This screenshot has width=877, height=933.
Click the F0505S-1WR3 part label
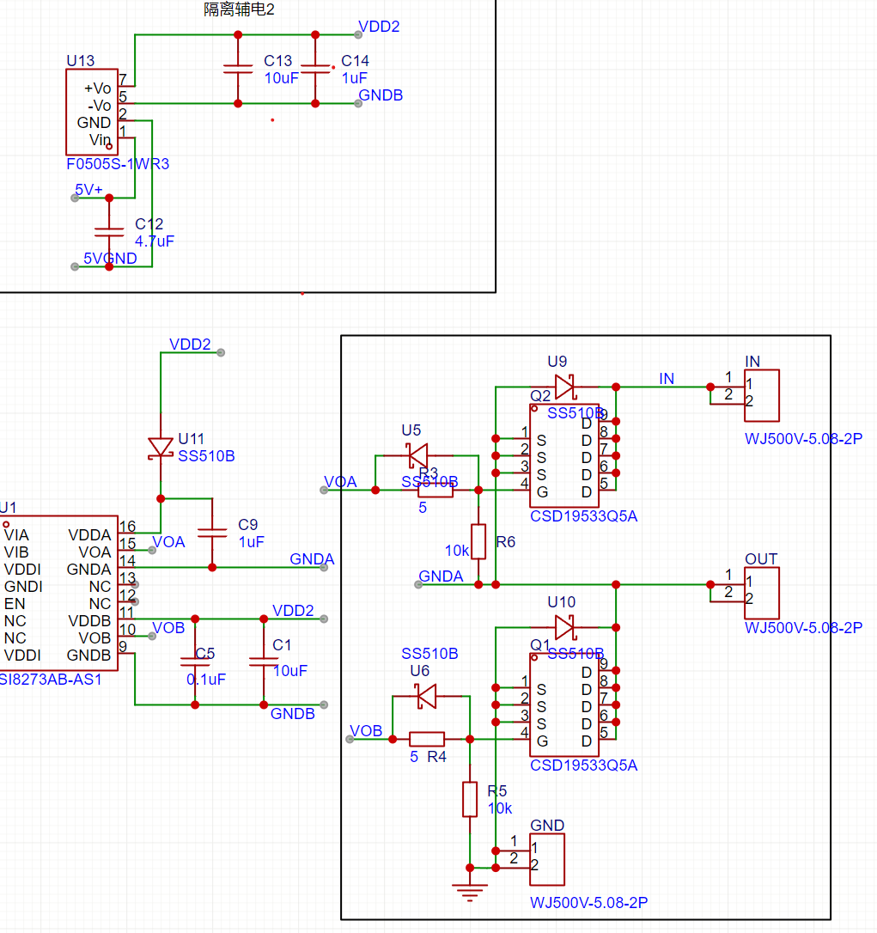(118, 163)
